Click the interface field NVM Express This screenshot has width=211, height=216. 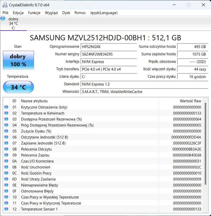click(109, 62)
